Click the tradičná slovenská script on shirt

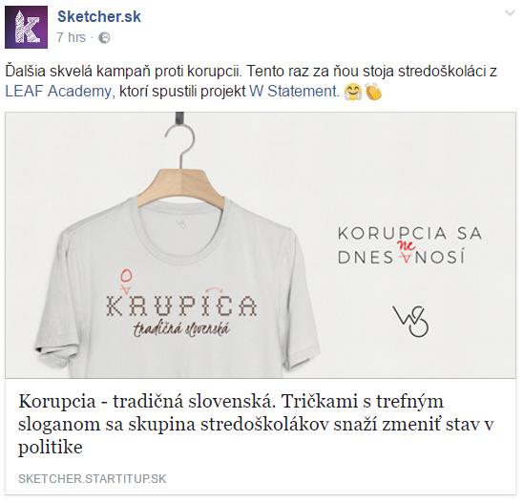coord(181,329)
